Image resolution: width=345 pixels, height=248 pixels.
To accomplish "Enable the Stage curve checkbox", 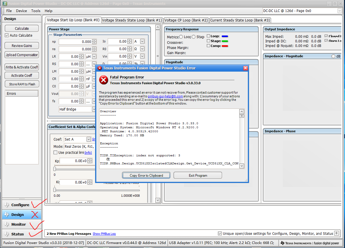I will (x=209, y=41).
